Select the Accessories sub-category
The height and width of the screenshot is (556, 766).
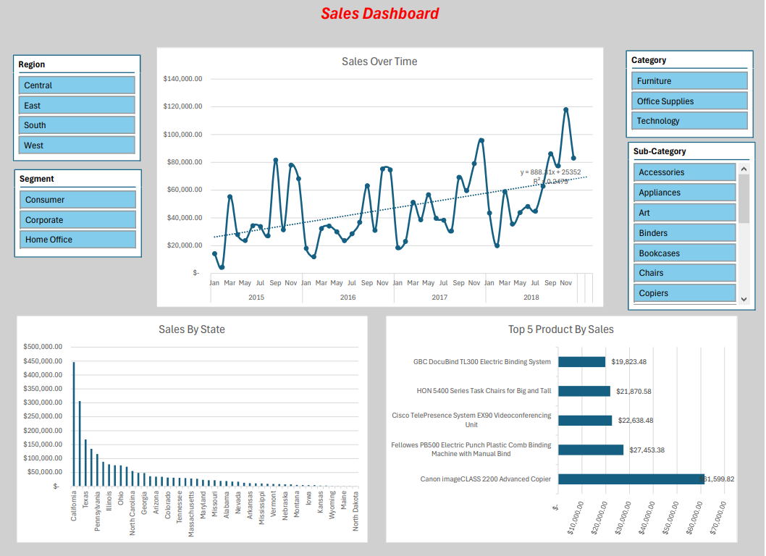pos(684,172)
